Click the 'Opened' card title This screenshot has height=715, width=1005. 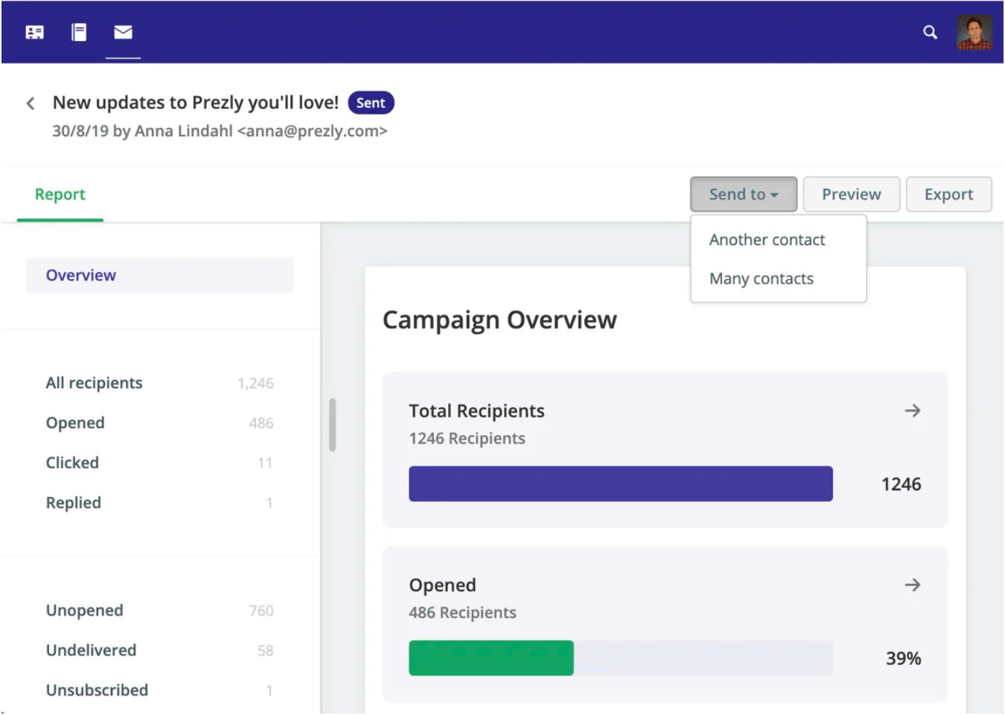click(x=442, y=585)
